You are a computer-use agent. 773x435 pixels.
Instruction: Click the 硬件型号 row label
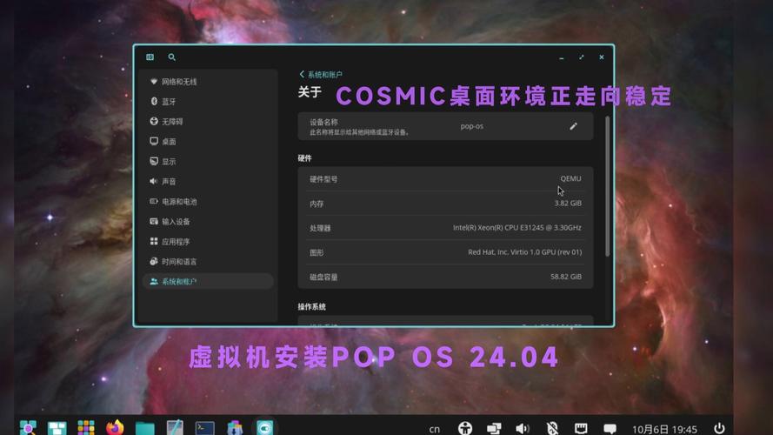[x=323, y=179]
